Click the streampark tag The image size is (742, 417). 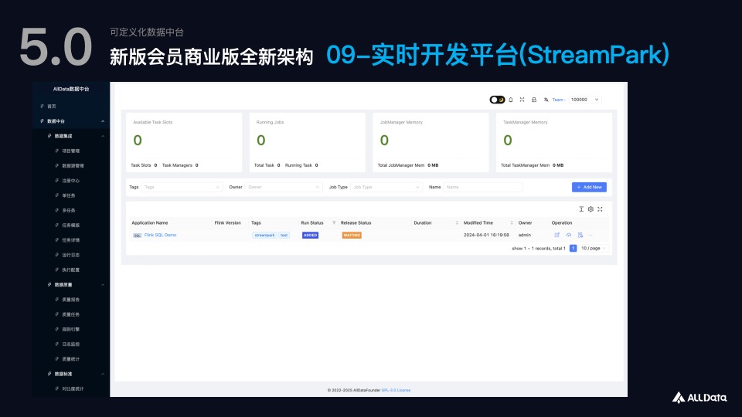coord(264,235)
